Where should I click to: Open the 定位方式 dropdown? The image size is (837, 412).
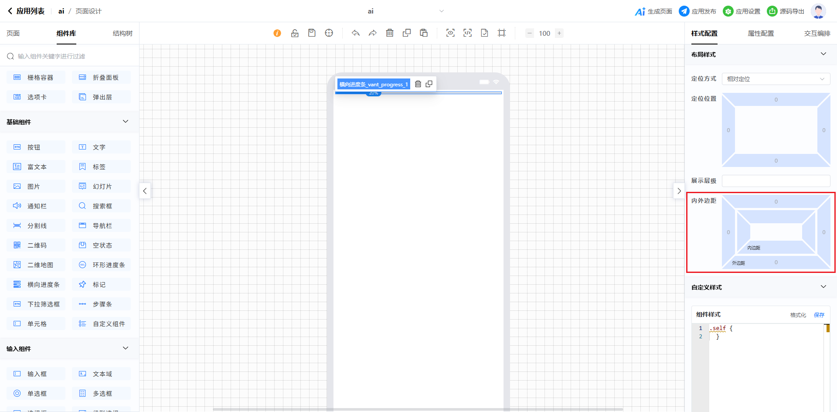(776, 79)
